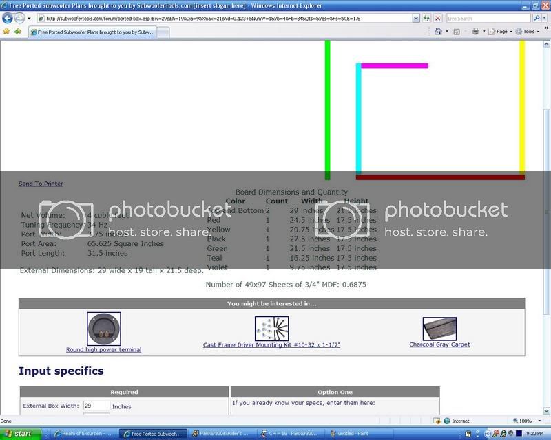Expand the zoom level dropdown arrow

[x=539, y=421]
